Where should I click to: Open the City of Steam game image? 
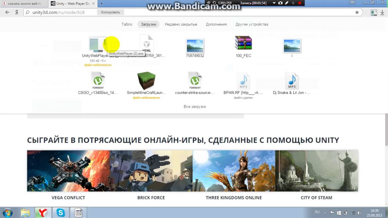(316, 171)
